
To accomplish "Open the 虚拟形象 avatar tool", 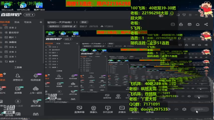I will [x=36, y=103].
